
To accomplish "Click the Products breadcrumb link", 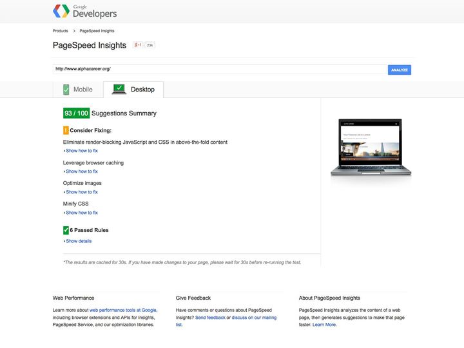I will (60, 31).
